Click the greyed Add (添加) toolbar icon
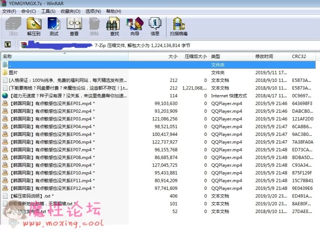320x231 pixels. click(13, 24)
